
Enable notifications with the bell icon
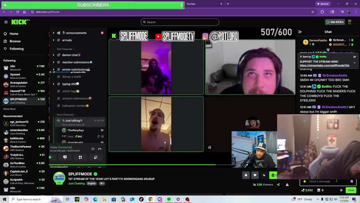pos(246,175)
